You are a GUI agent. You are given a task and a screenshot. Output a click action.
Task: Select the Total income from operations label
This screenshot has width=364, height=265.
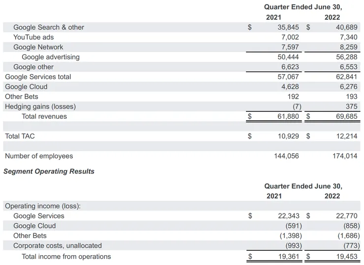[x=66, y=256]
